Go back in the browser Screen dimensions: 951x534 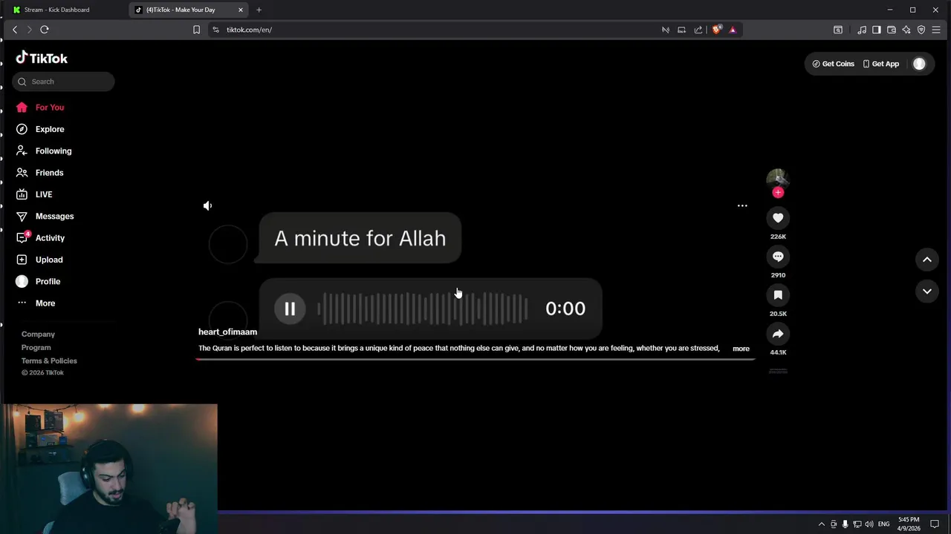click(15, 30)
